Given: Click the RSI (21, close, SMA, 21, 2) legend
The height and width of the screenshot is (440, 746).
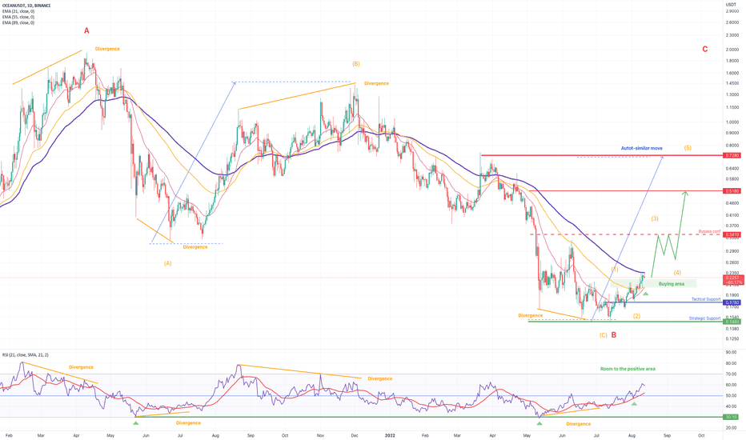Looking at the screenshot, I should point(26,355).
